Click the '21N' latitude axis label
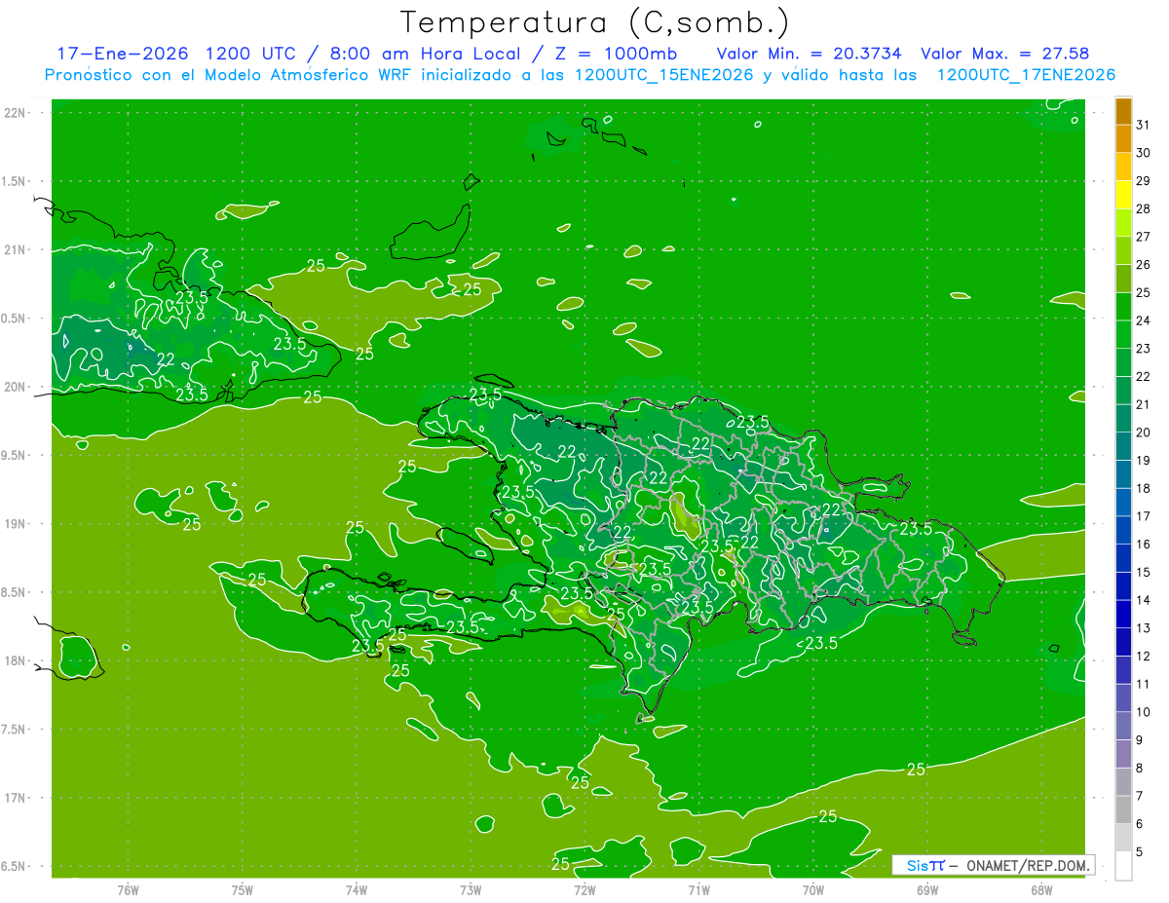The height and width of the screenshot is (903, 1169). tap(14, 250)
